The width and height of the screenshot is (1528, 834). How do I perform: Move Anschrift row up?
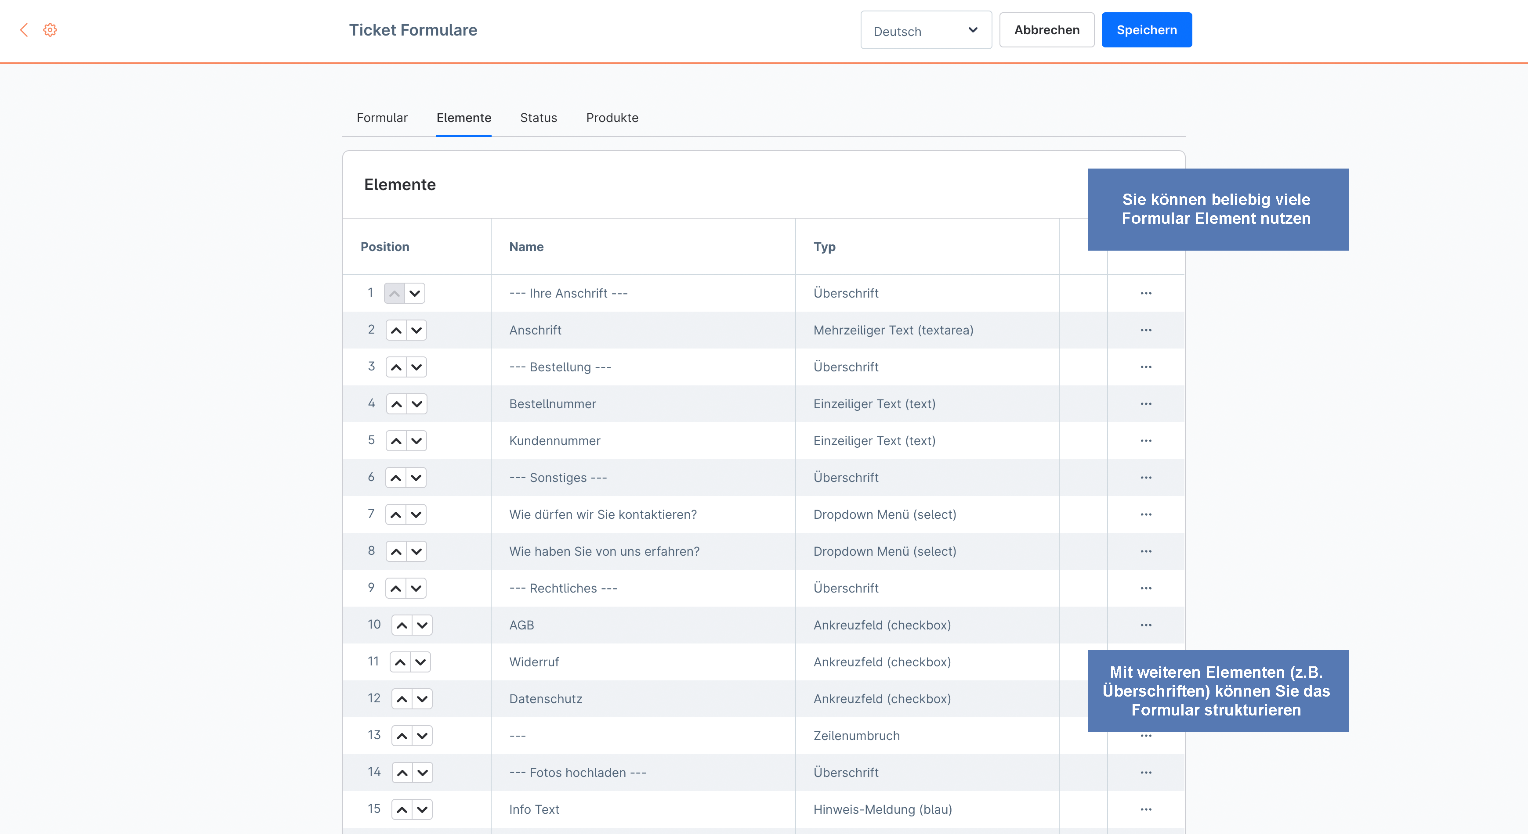coord(396,330)
